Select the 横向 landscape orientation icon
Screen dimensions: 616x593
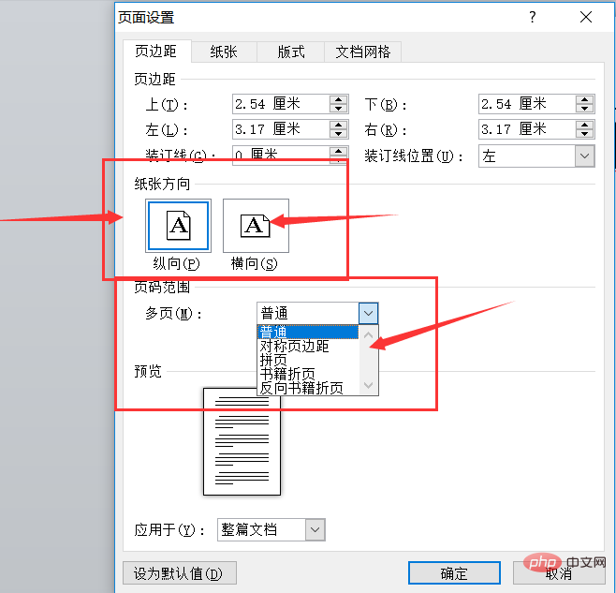pyautogui.click(x=256, y=226)
